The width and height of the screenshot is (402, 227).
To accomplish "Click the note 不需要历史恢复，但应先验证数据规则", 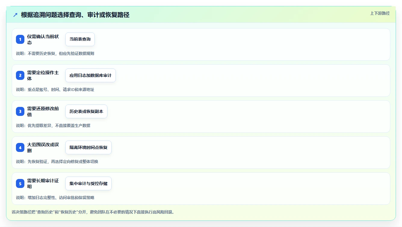I will (61, 53).
